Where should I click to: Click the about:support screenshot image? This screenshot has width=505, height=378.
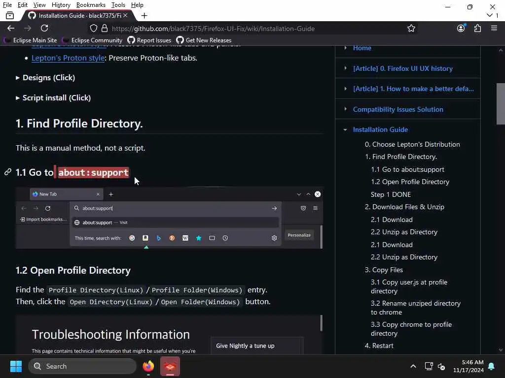(x=169, y=218)
